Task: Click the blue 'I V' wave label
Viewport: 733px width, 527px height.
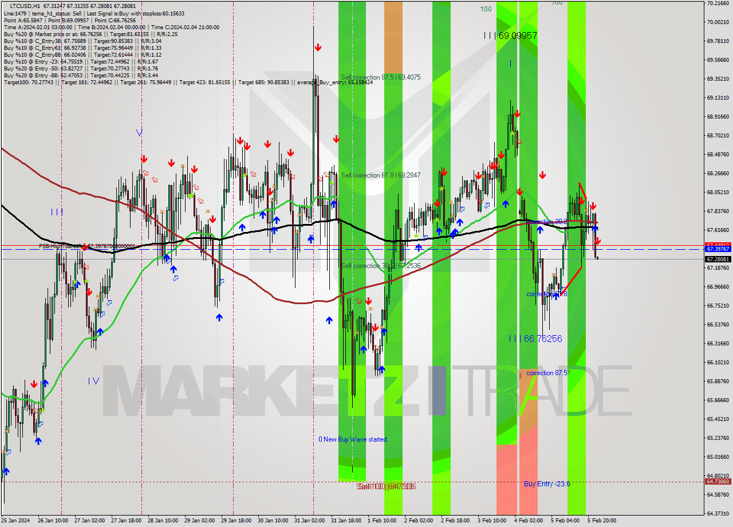Action: coord(94,381)
